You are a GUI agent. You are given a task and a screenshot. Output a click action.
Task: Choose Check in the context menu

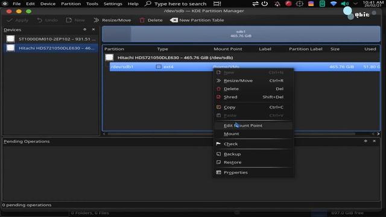tap(253, 144)
